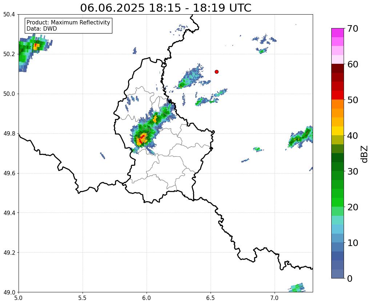Click the y-axis label 50.2
The image size is (372, 304).
coord(9,54)
